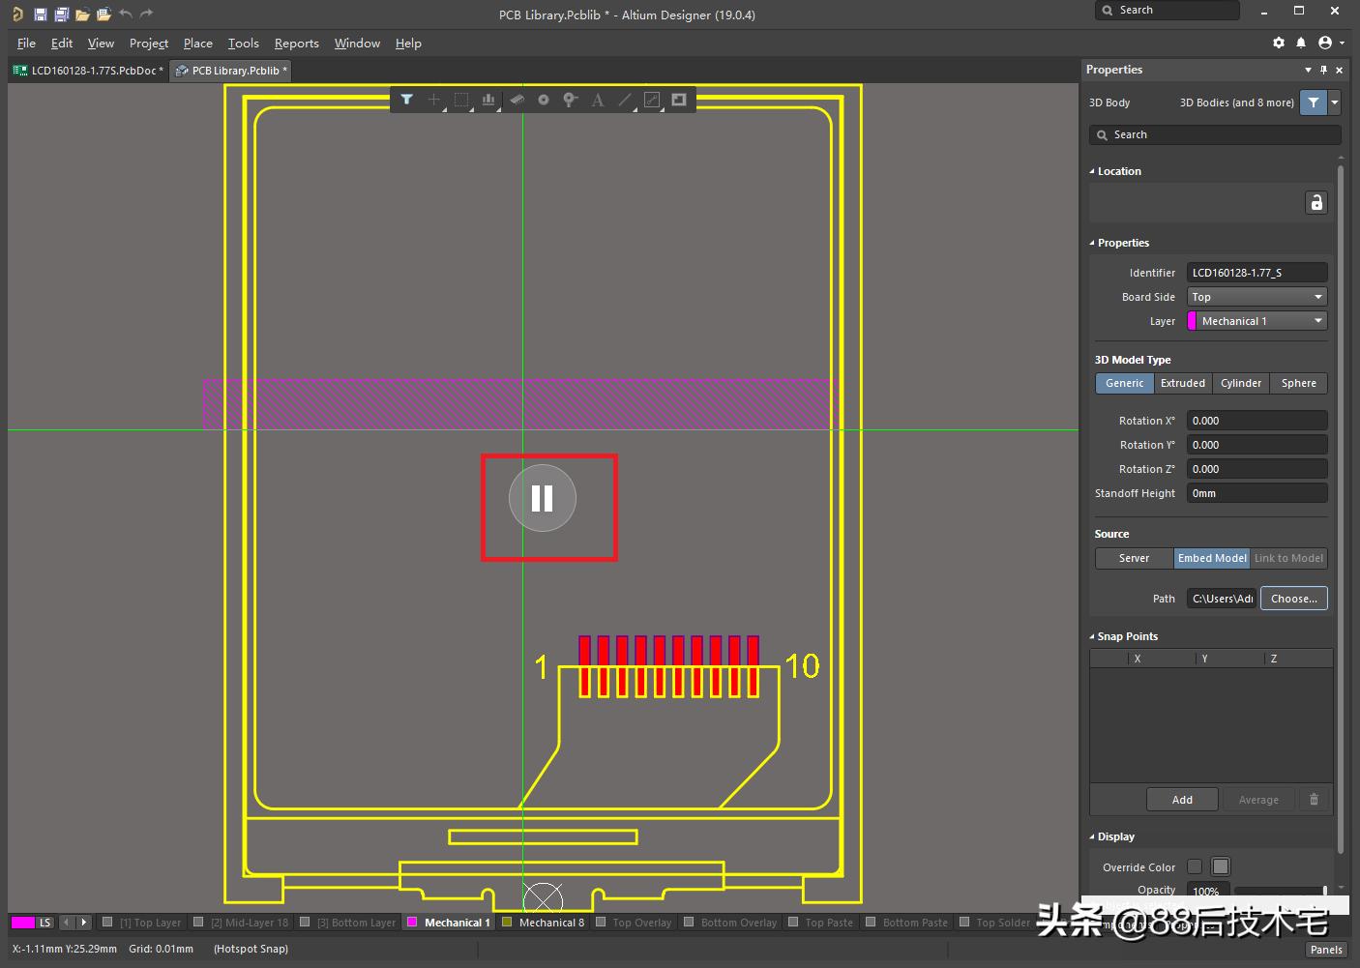Viewport: 1360px width, 968px height.
Task: Open the Tools menu
Action: pos(243,43)
